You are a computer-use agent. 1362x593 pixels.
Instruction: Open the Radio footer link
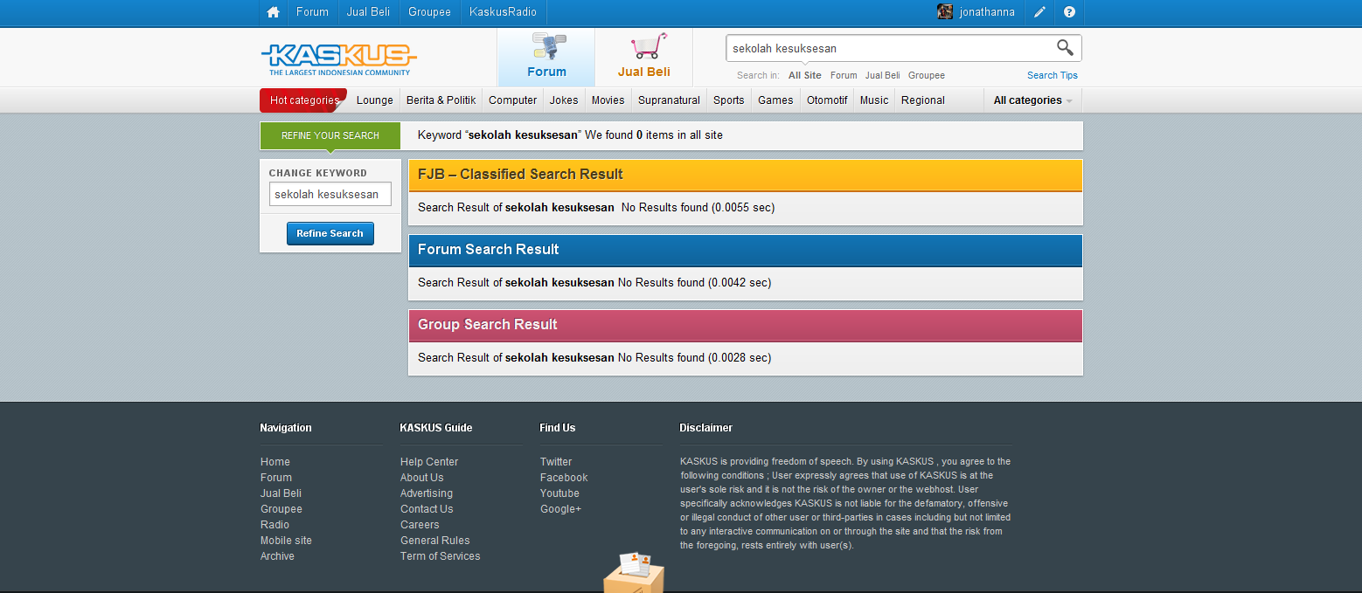[x=274, y=525]
